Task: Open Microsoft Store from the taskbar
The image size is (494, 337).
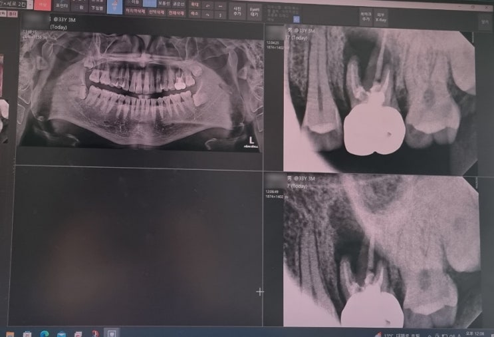Action: 27,334
